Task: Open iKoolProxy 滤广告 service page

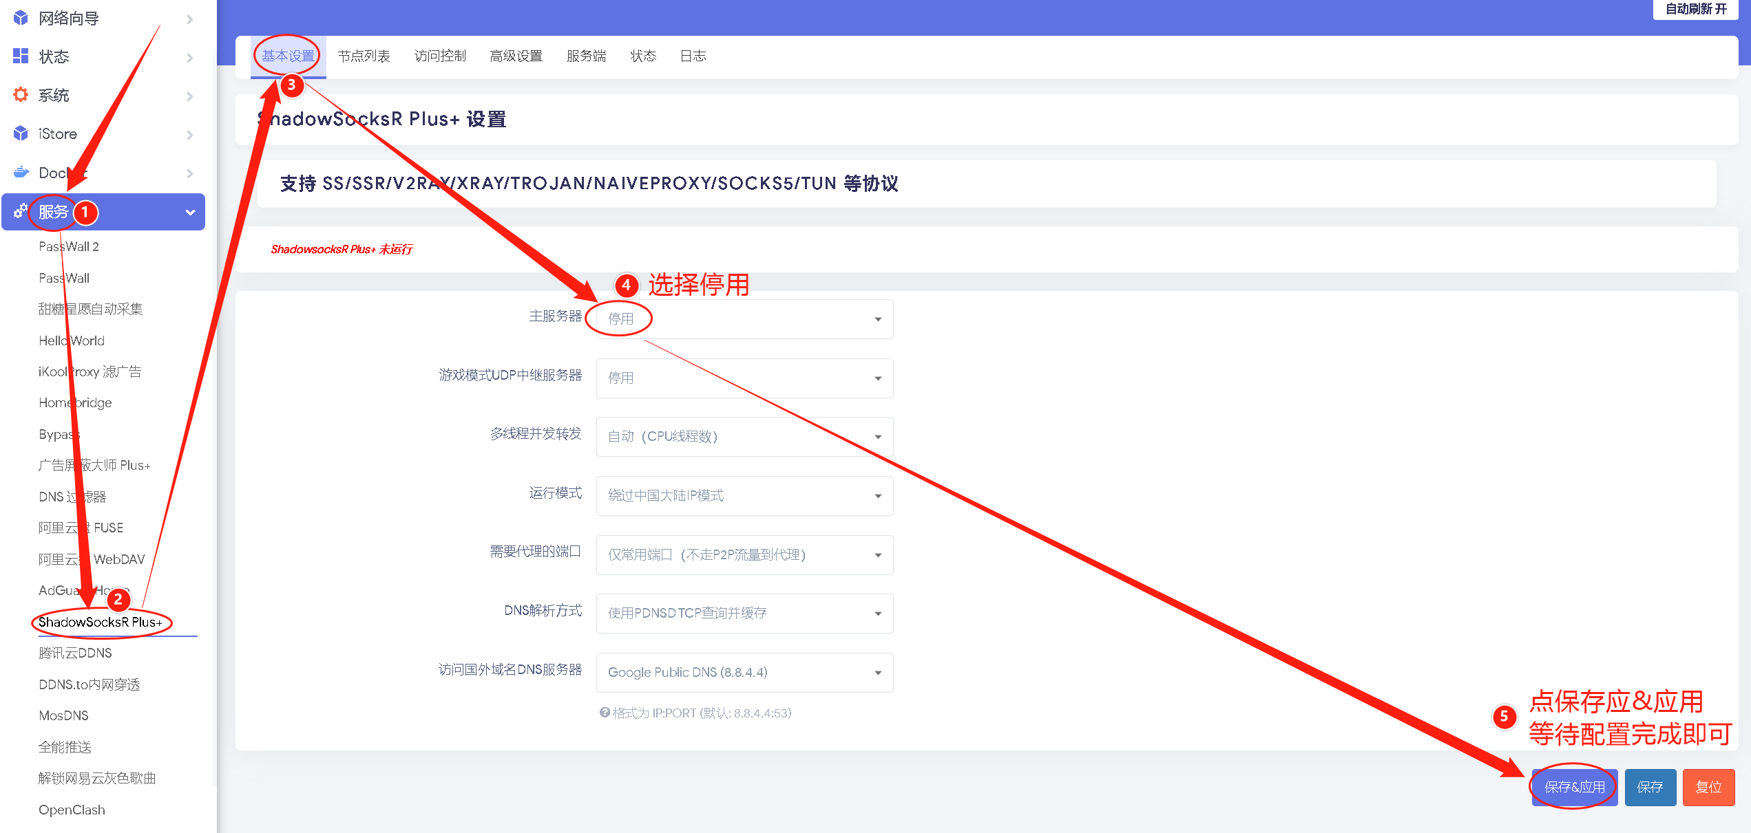Action: 90,372
